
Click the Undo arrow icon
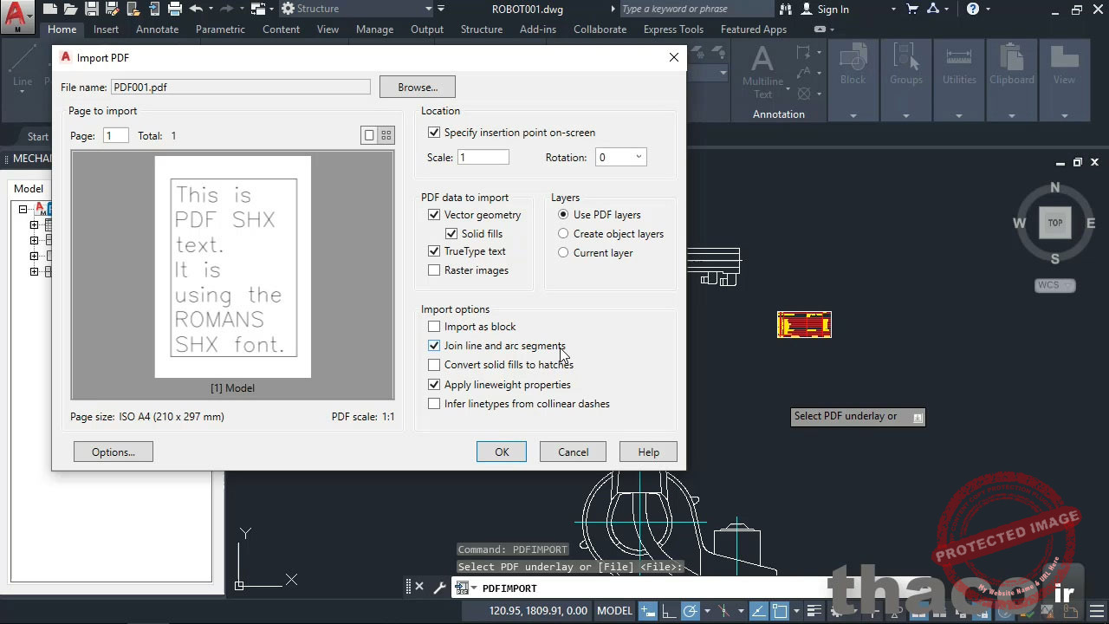click(x=196, y=9)
